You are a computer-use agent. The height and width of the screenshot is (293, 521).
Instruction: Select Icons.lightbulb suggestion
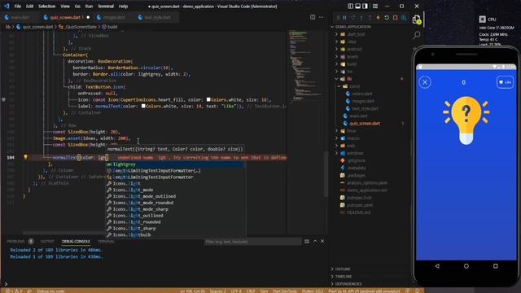click(x=176, y=235)
